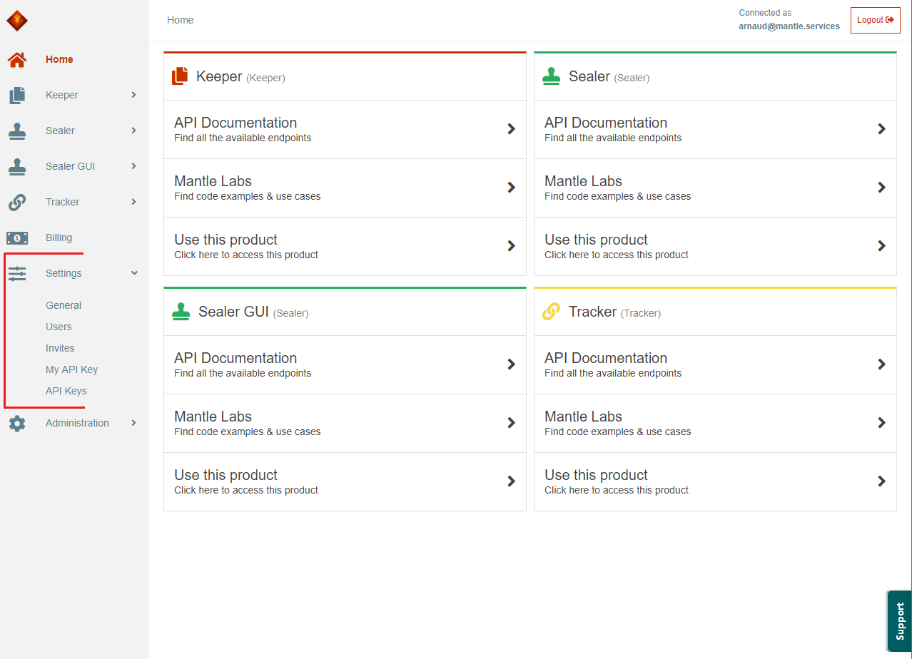Click the Tracker Mantle Labs arrow
The width and height of the screenshot is (912, 659).
click(x=881, y=423)
